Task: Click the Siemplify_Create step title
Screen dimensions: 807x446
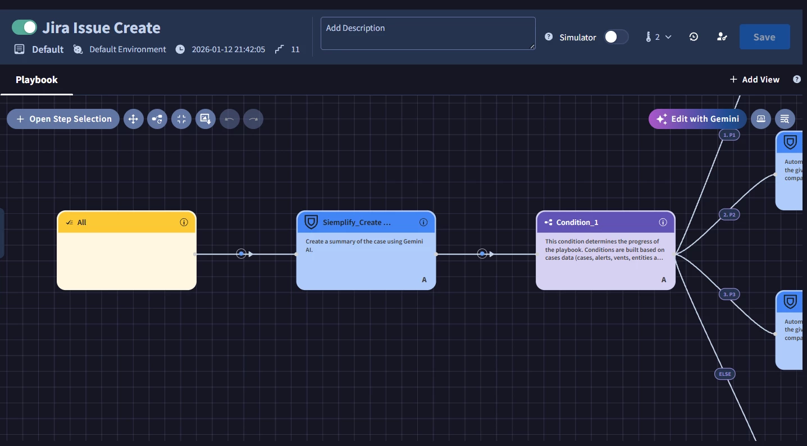Action: tap(357, 223)
